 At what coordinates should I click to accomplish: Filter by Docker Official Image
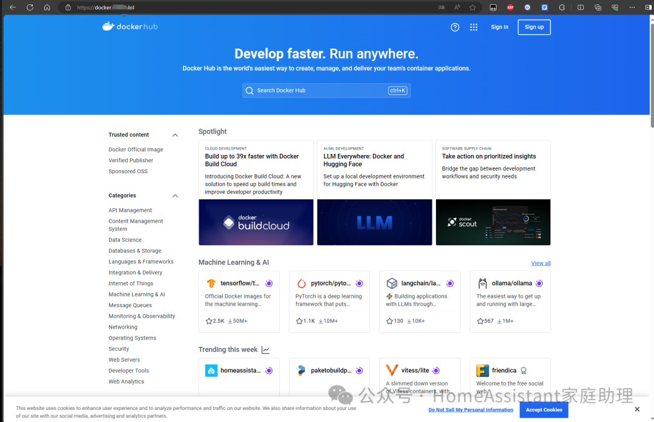pos(136,150)
